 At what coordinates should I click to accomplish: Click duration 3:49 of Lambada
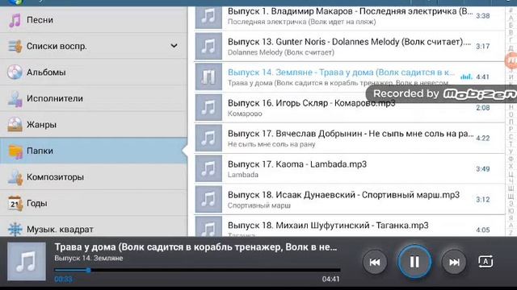483,169
